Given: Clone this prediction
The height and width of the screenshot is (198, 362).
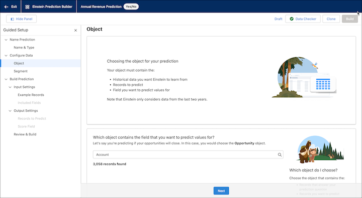Looking at the screenshot, I should point(331,19).
